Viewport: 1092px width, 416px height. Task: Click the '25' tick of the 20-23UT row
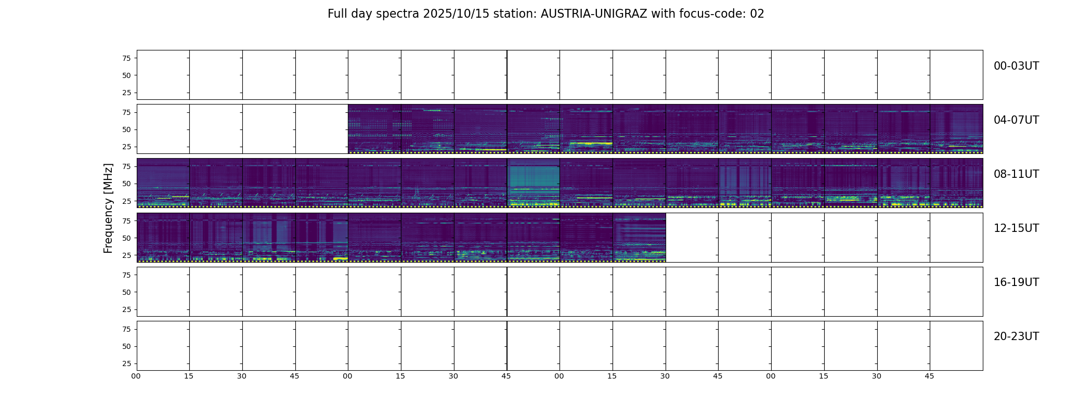[126, 363]
